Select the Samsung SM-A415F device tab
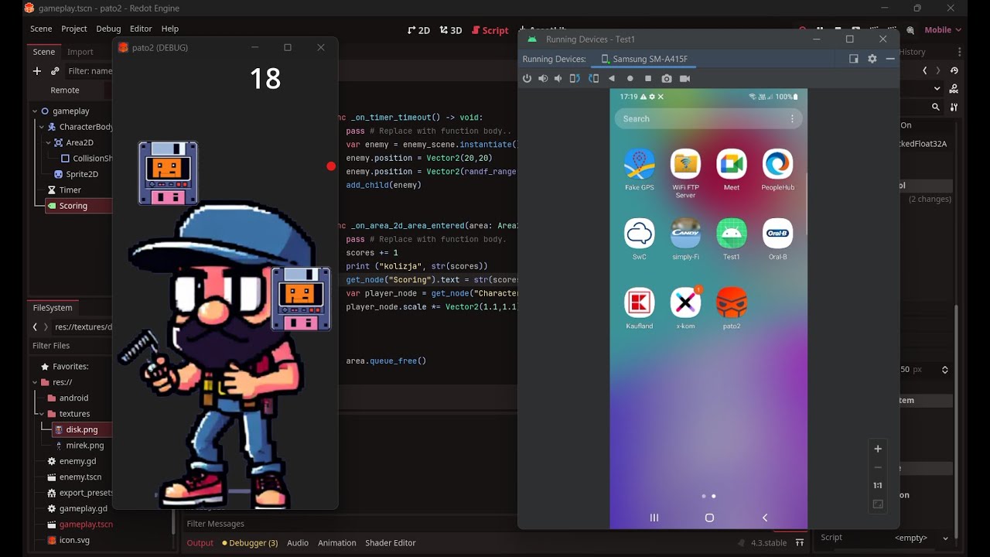Image resolution: width=990 pixels, height=557 pixels. coord(644,59)
